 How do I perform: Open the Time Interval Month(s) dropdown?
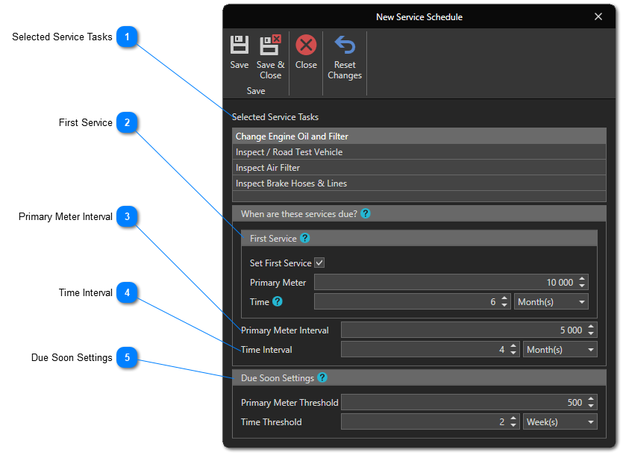point(560,349)
